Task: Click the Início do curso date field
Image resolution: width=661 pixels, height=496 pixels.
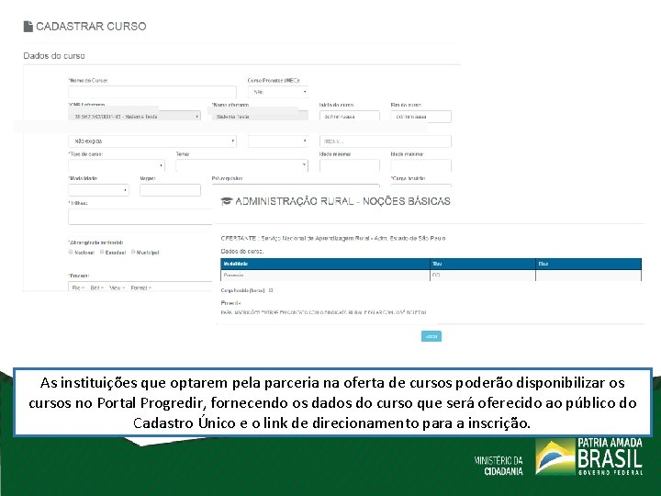Action: click(x=350, y=117)
